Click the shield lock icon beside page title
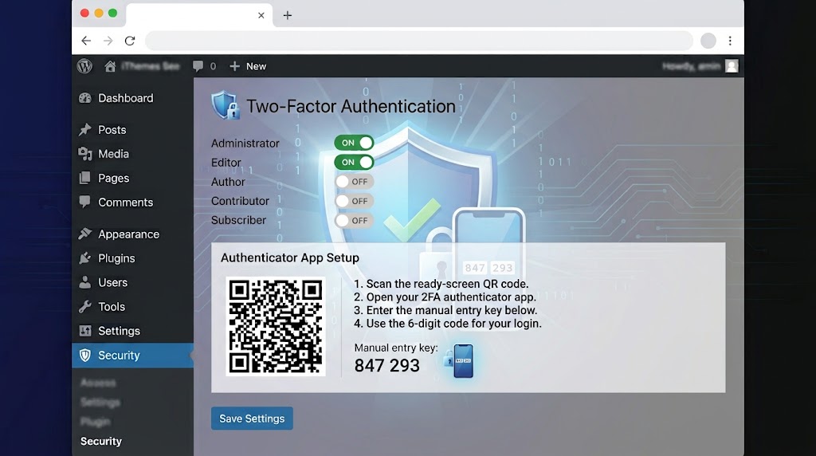Viewport: 816px width, 456px height. pyautogui.click(x=226, y=105)
